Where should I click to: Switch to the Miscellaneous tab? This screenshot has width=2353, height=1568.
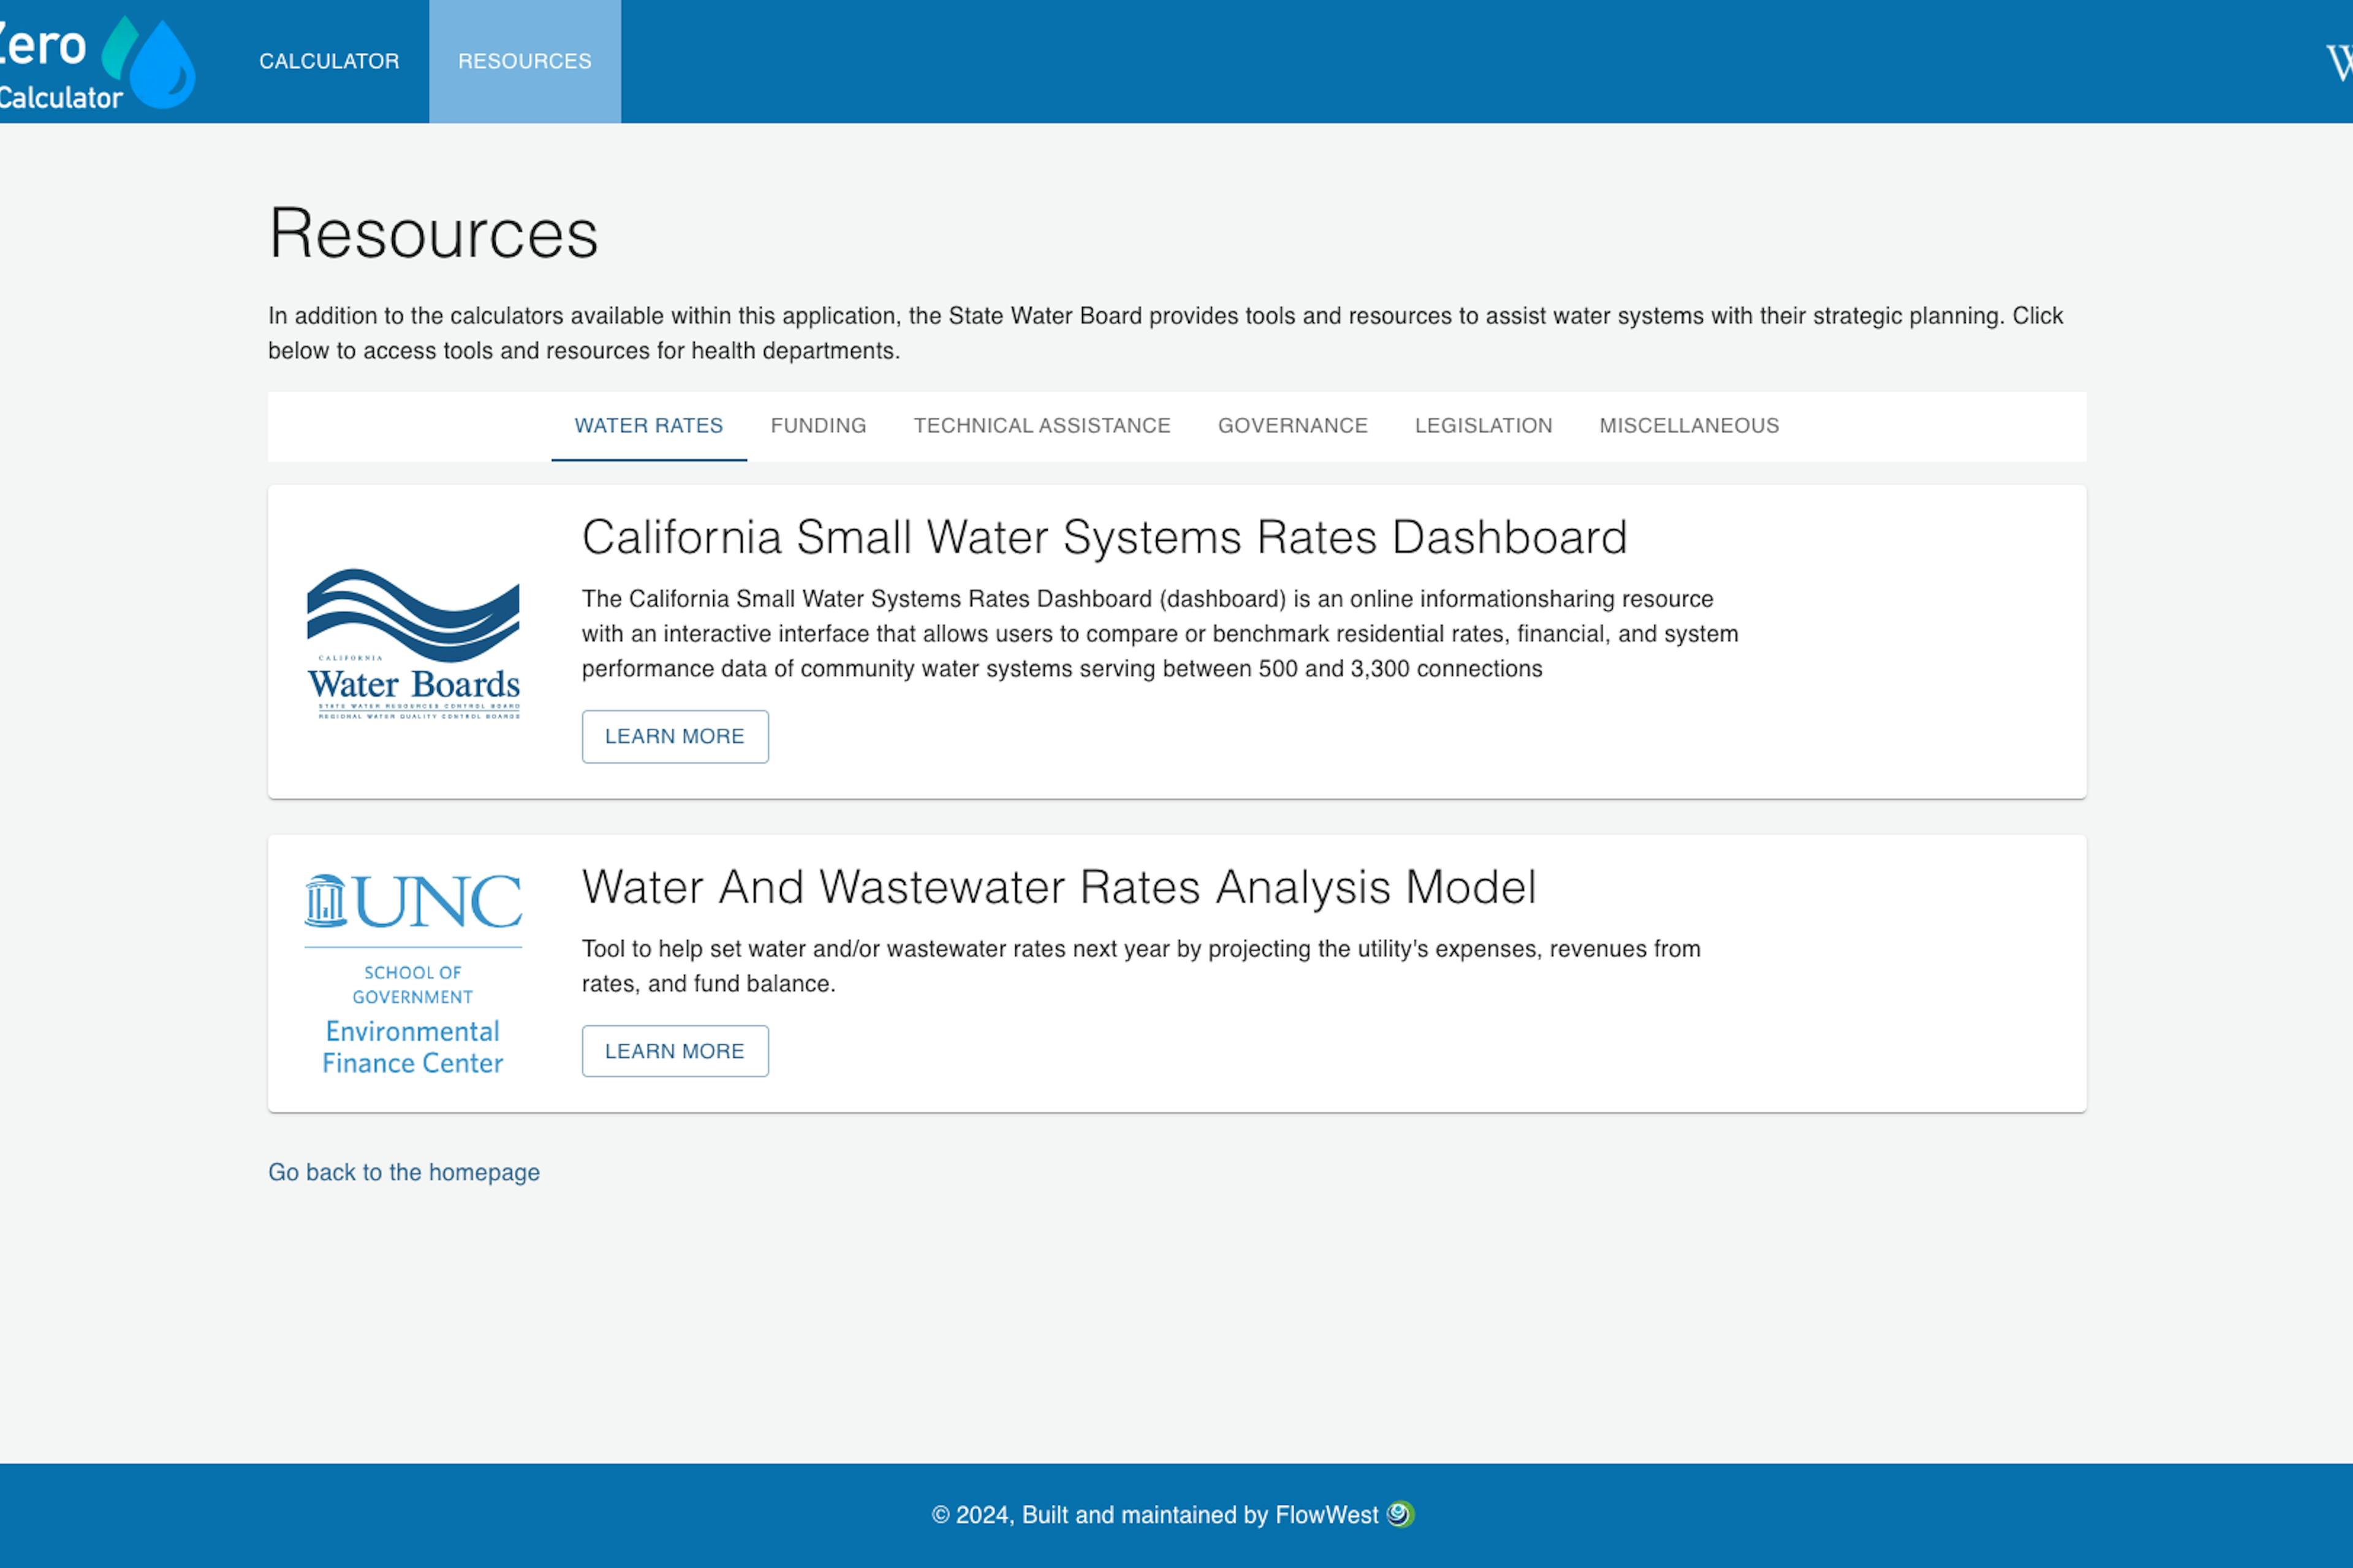pos(1689,426)
